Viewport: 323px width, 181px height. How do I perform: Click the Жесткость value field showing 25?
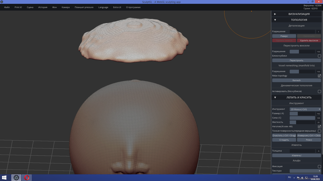click(318, 122)
